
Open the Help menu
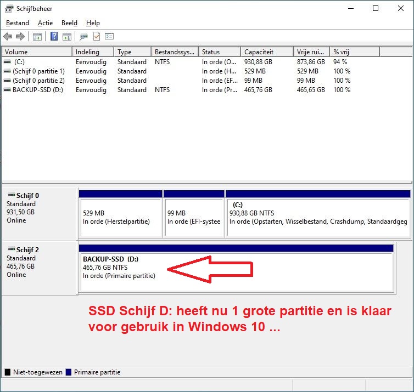pyautogui.click(x=93, y=23)
